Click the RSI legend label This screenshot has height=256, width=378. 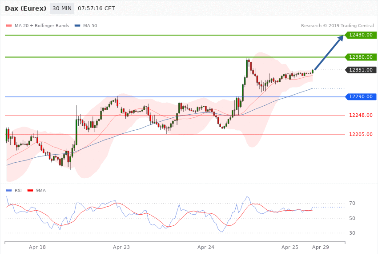pos(18,191)
